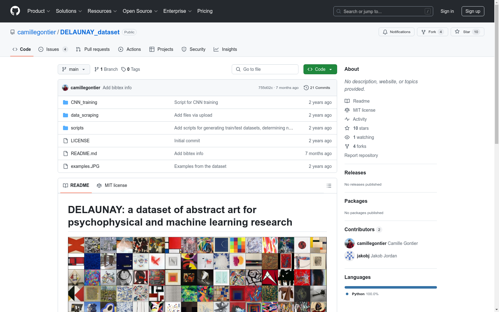
Task: Click the Python blue language dot
Action: 347,294
